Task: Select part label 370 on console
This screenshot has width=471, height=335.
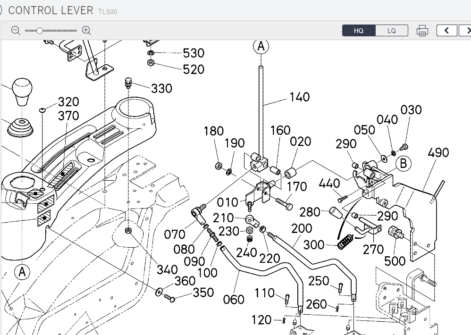Action: coord(68,116)
